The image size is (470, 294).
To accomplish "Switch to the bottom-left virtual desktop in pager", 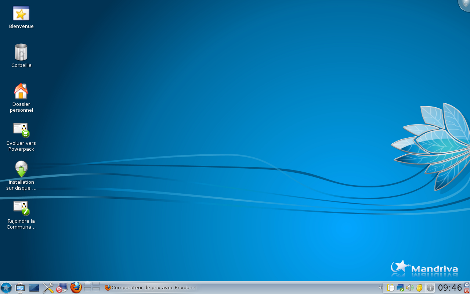I will 88,290.
